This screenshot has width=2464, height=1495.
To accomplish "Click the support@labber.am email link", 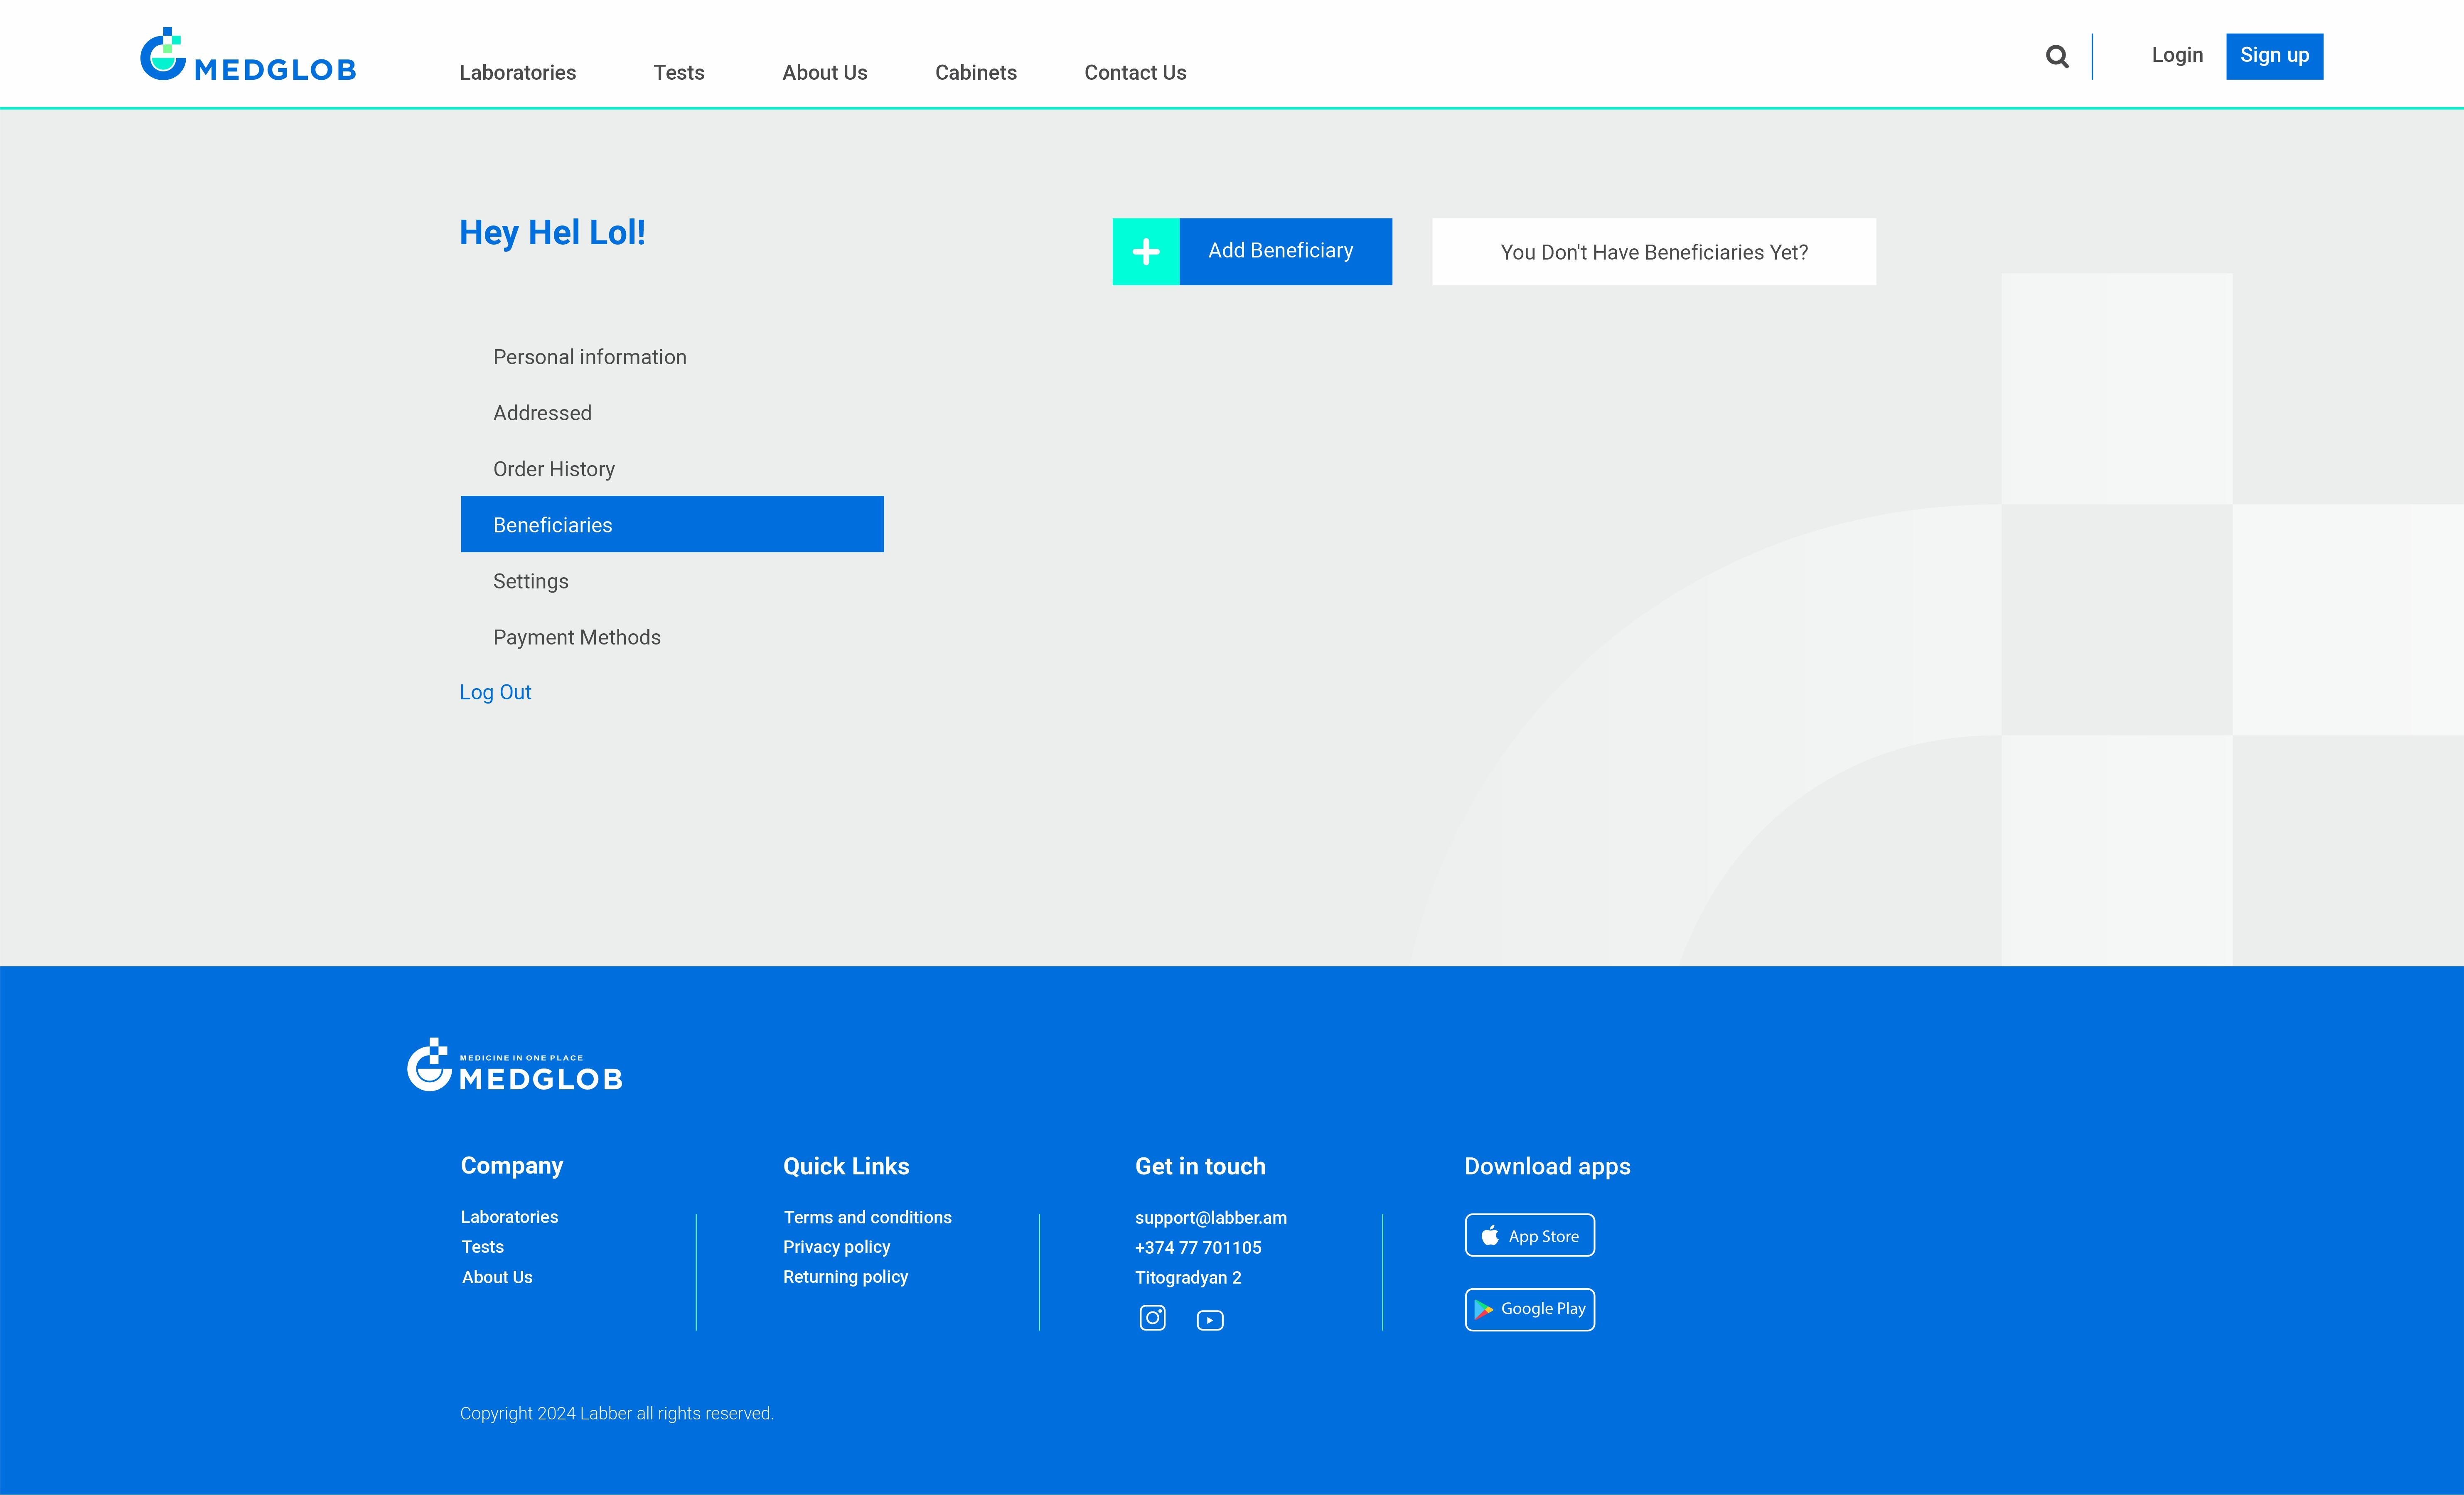I will pos(1210,1217).
